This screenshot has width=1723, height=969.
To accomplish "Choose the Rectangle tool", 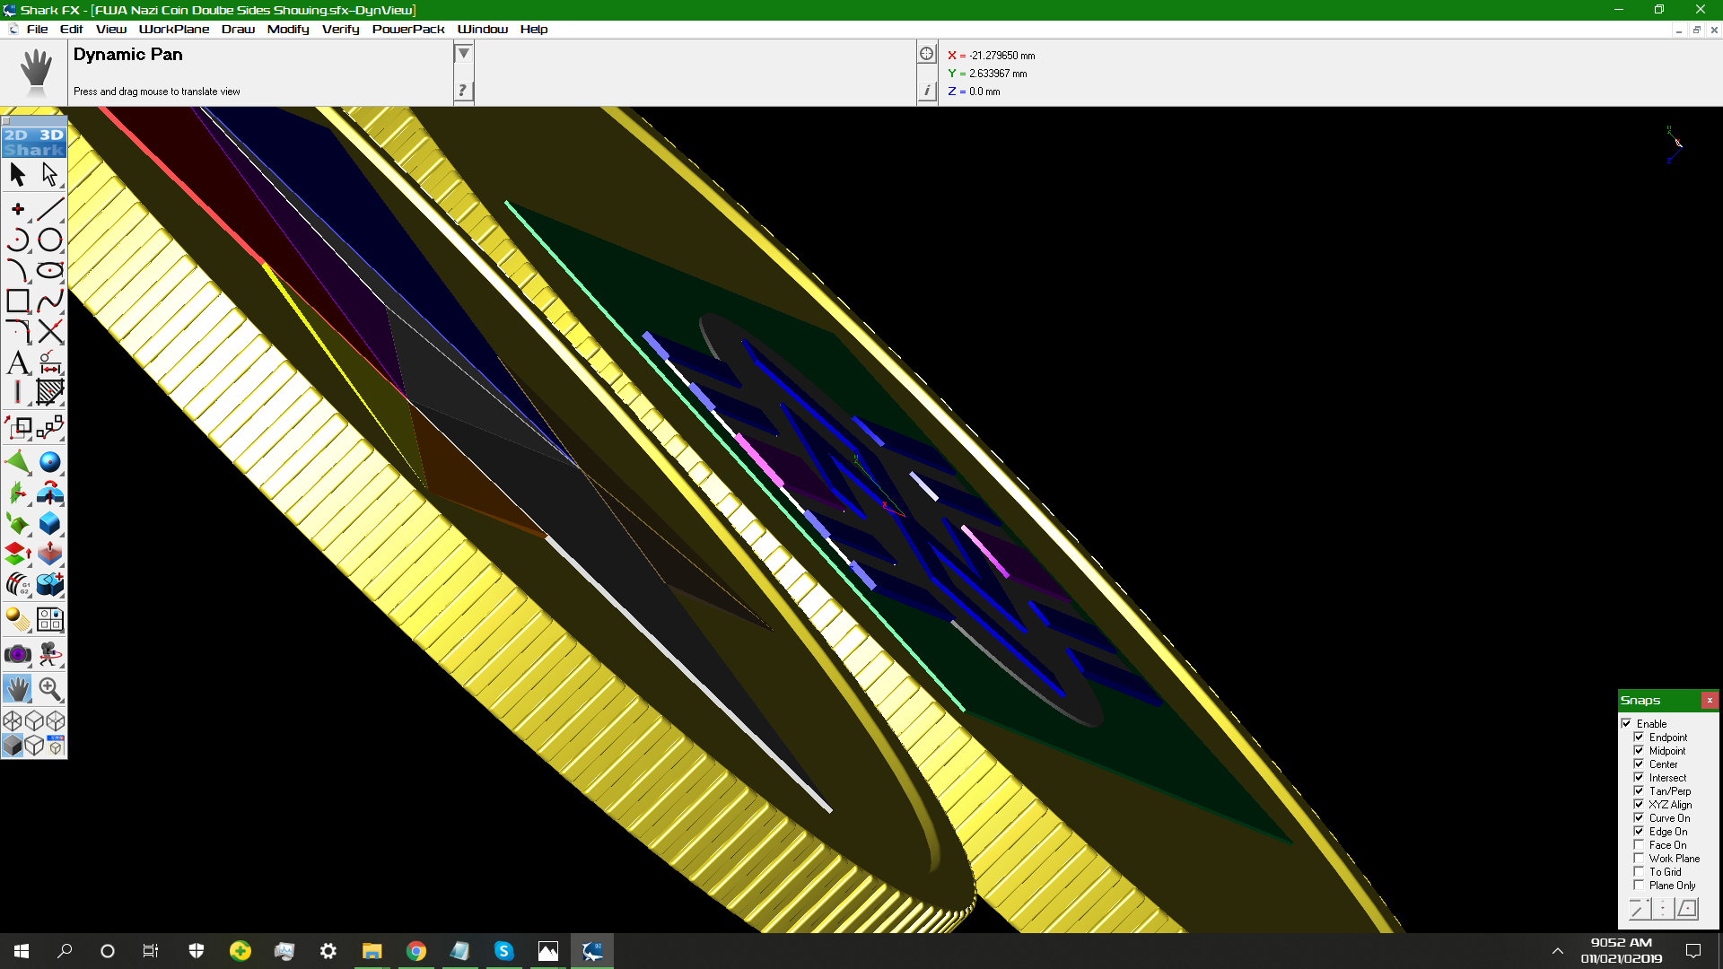I will tap(18, 301).
